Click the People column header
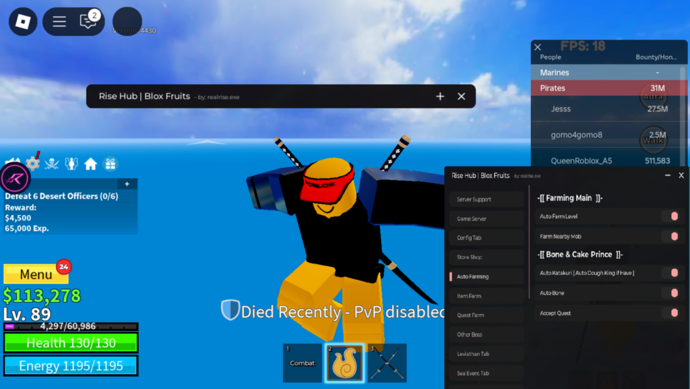 click(551, 57)
